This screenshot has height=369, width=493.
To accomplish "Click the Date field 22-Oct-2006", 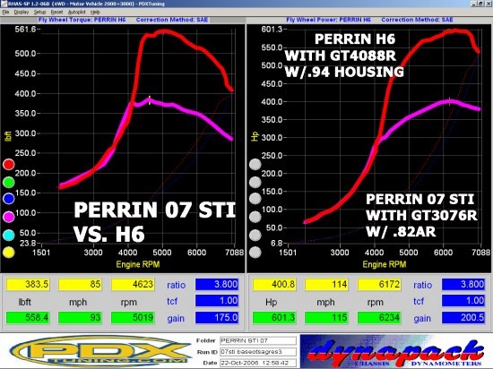I will (258, 363).
